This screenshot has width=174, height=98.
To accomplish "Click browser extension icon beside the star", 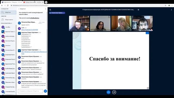I will pos(169,5).
